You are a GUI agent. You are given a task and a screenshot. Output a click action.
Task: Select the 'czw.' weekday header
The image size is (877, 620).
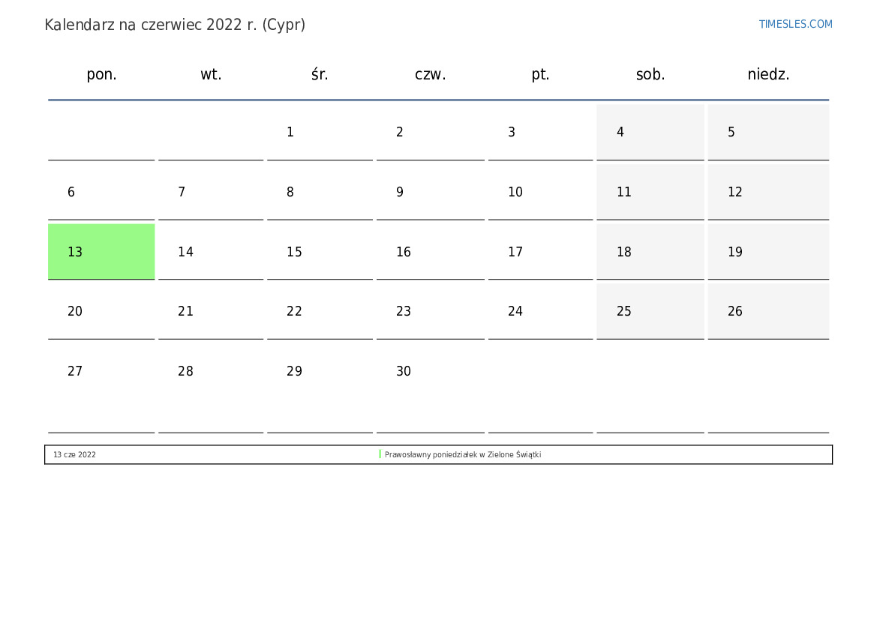tap(430, 74)
